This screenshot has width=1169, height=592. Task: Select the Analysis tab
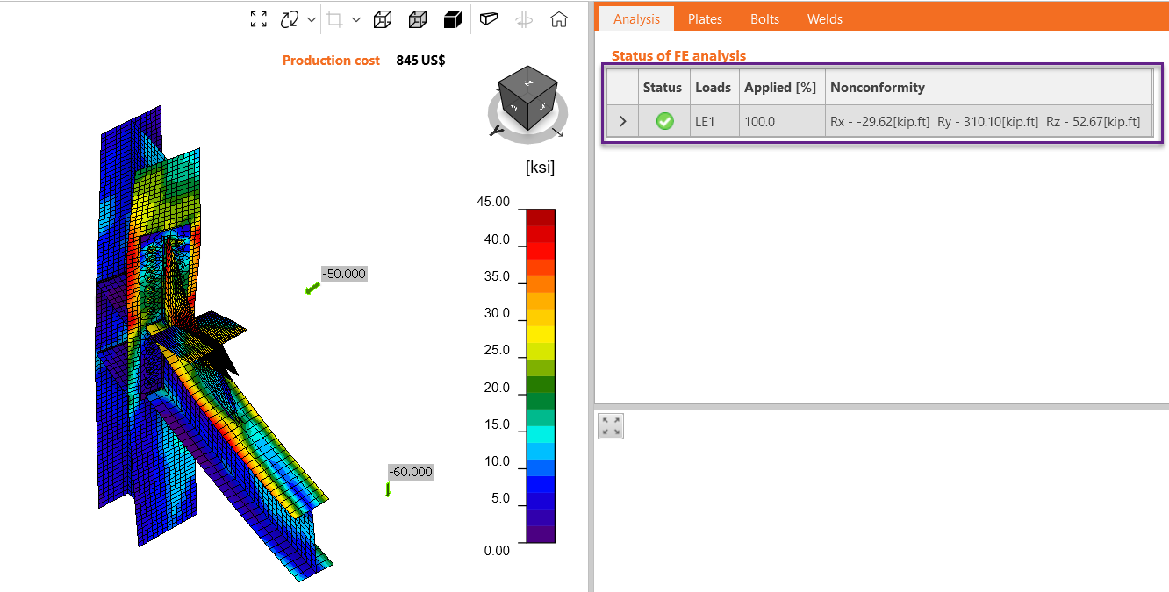coord(636,19)
